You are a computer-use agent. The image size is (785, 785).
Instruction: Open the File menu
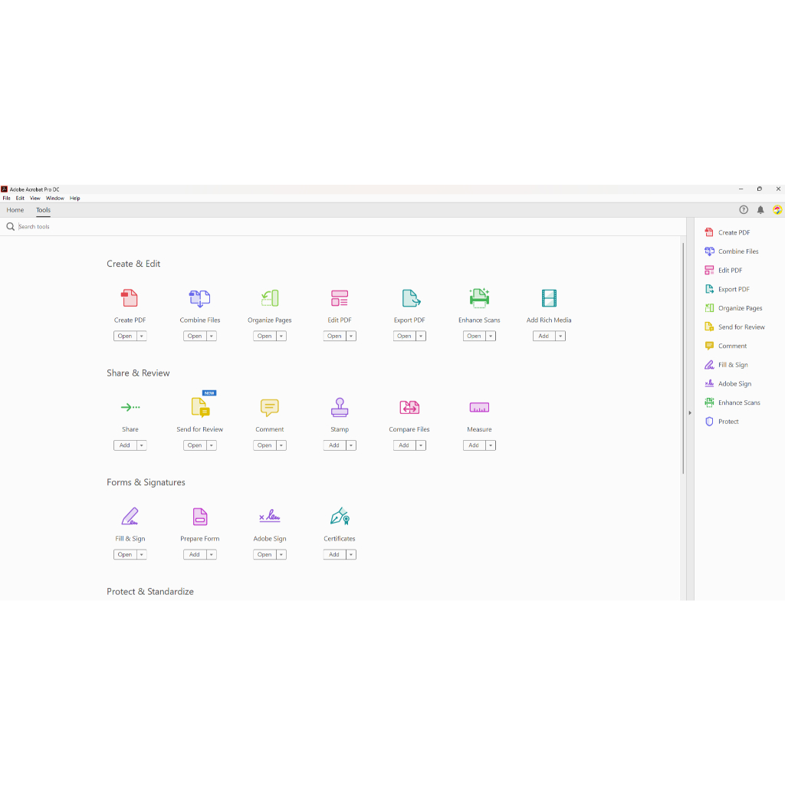tap(6, 199)
